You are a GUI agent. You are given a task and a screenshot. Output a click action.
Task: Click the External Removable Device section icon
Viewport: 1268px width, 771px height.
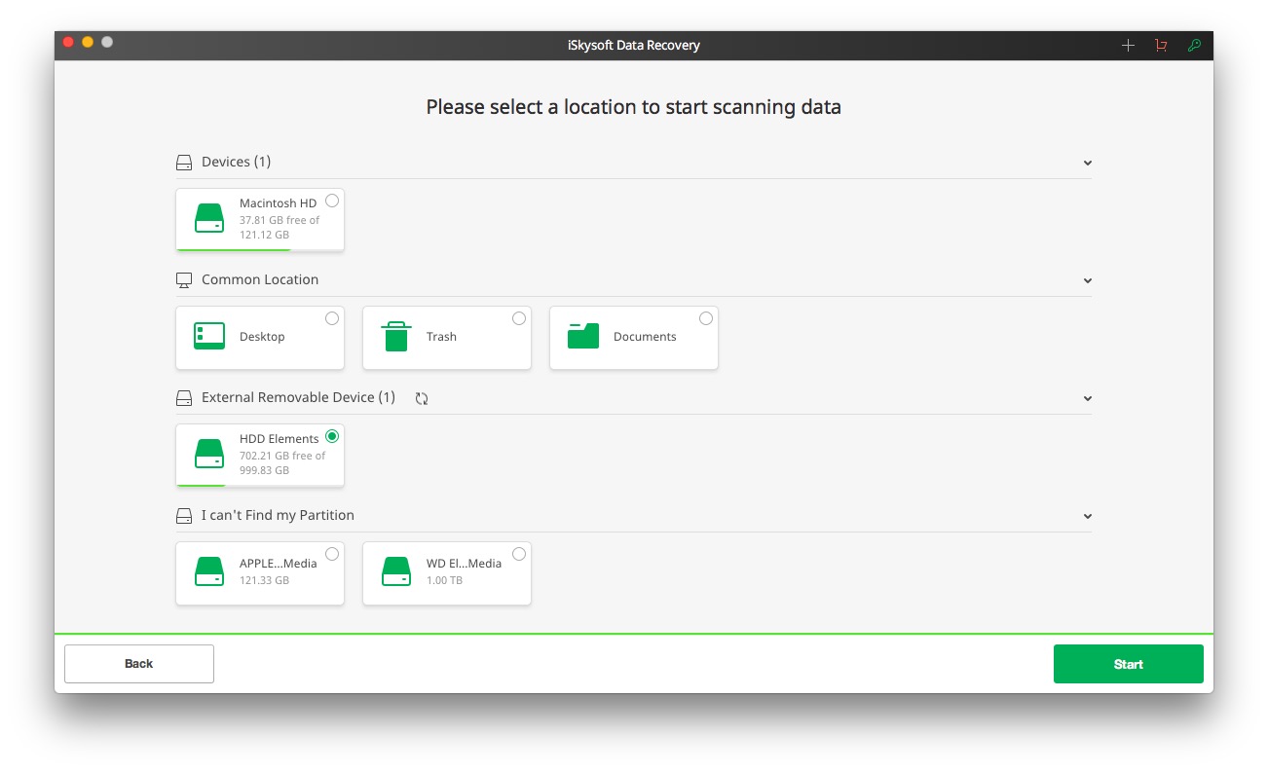(184, 398)
